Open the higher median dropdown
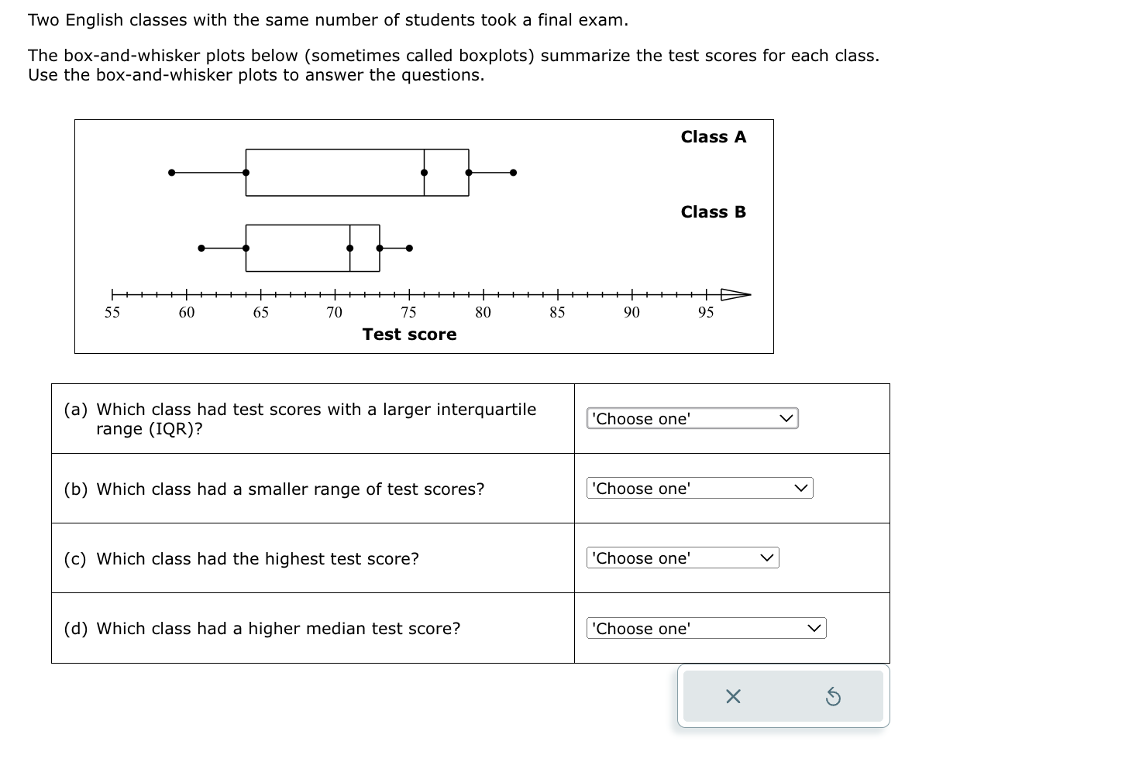The image size is (1139, 779). pos(705,628)
